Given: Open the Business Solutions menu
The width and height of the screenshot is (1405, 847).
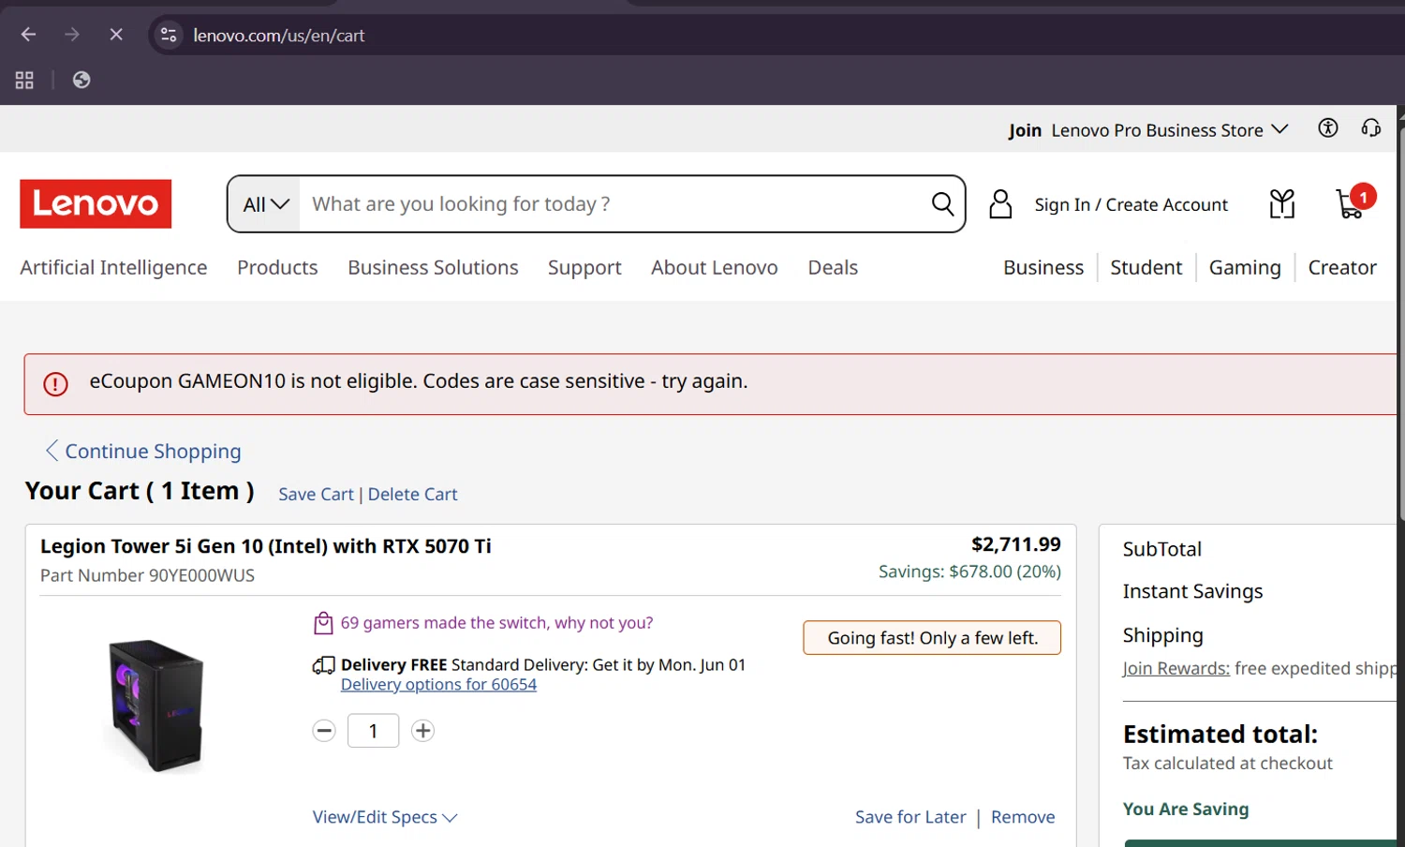Looking at the screenshot, I should [433, 268].
